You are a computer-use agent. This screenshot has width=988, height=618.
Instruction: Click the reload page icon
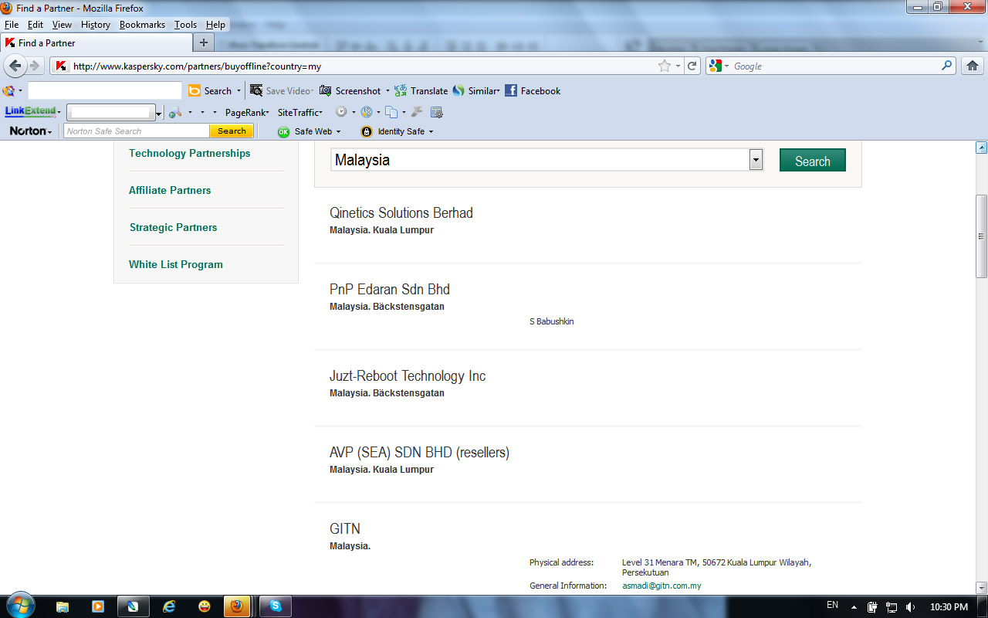point(692,66)
